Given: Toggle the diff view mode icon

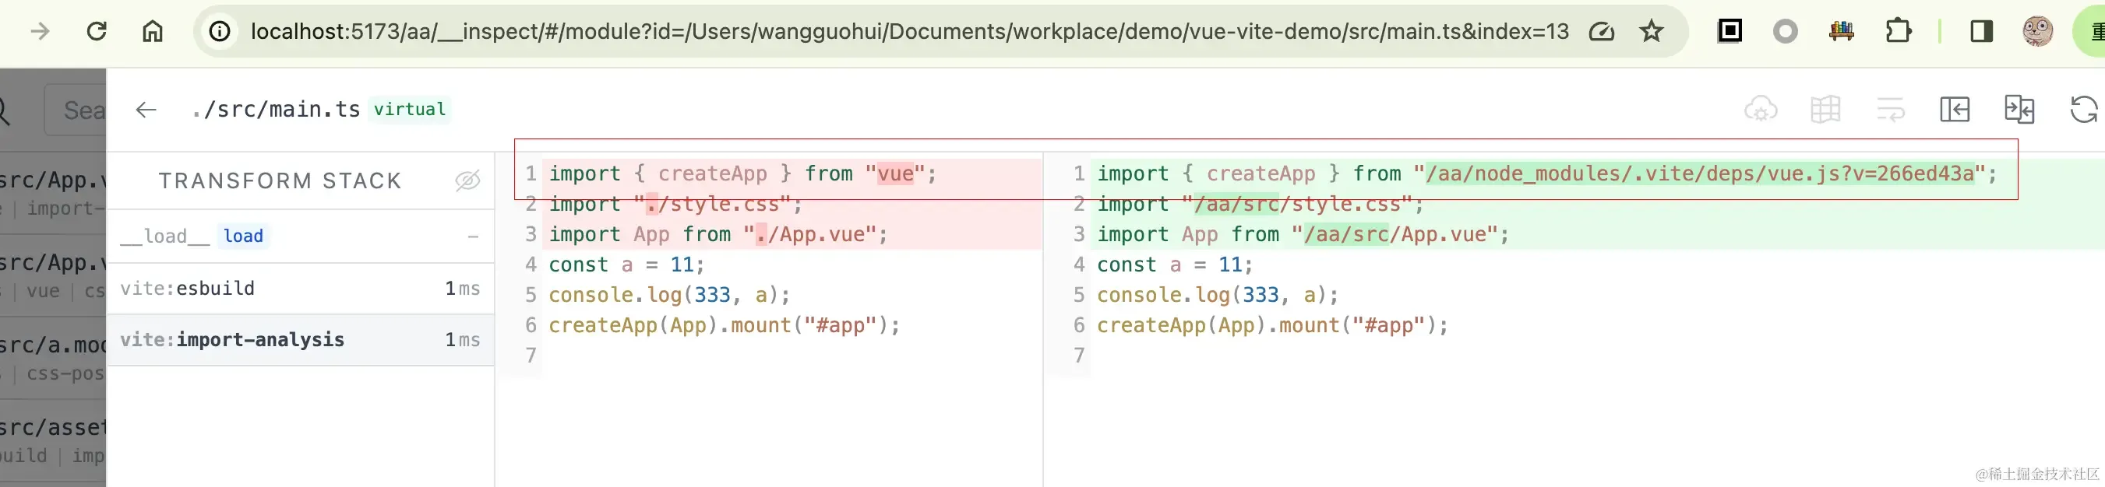Looking at the screenshot, I should [2019, 110].
